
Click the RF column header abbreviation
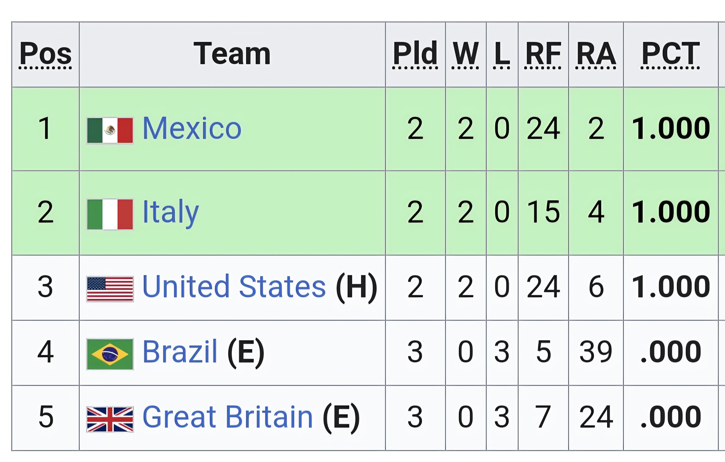tap(543, 54)
